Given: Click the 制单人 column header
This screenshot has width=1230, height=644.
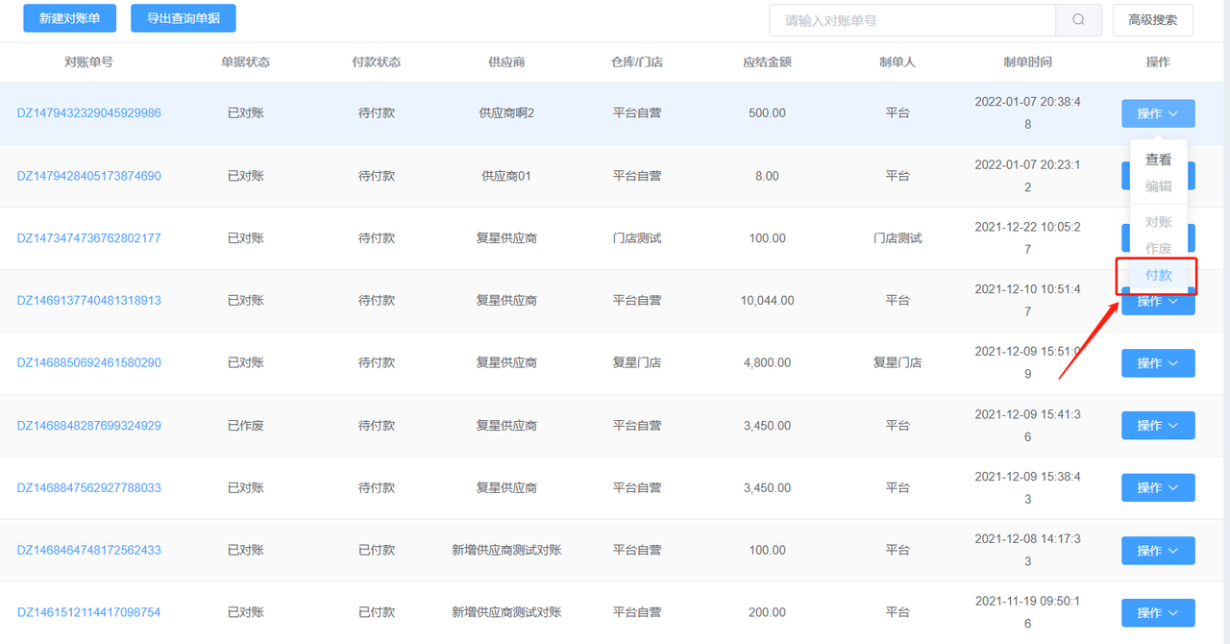Looking at the screenshot, I should click(898, 62).
